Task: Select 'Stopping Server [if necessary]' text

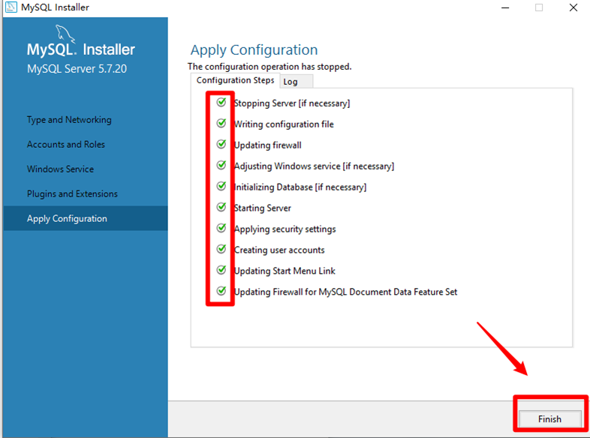Action: coord(292,103)
